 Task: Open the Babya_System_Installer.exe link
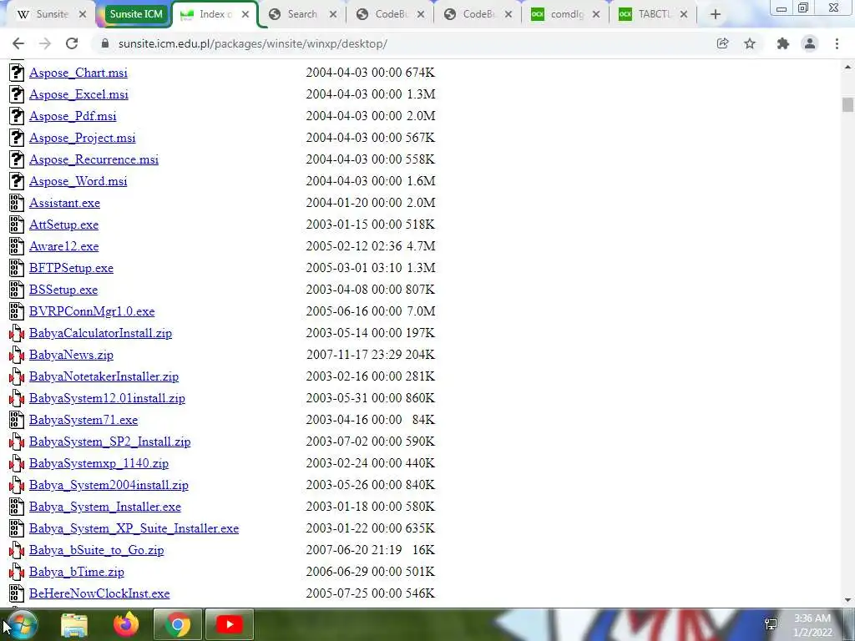pyautogui.click(x=105, y=507)
